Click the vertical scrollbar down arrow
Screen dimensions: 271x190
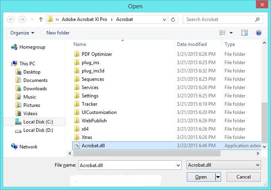point(264,147)
